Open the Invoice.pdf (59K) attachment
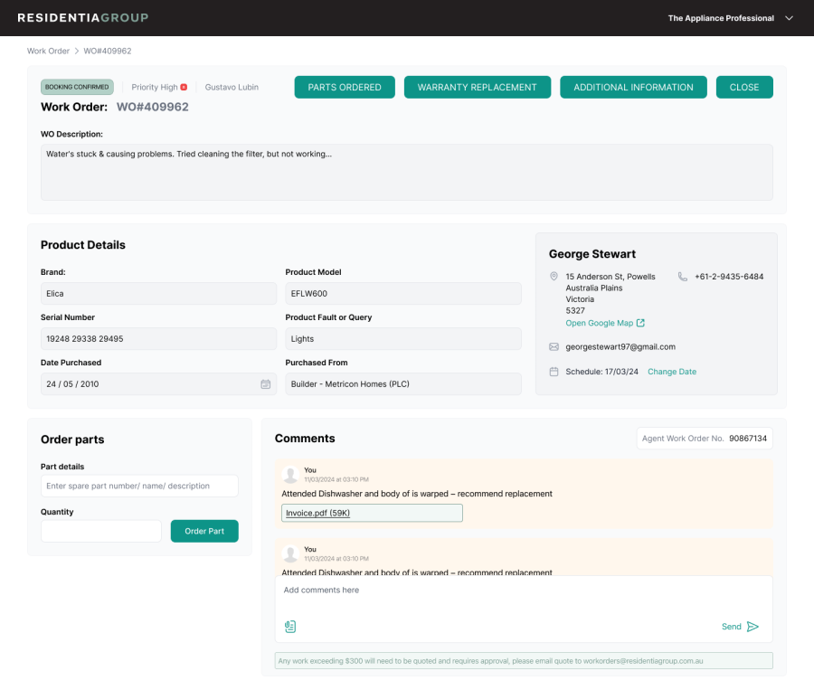 372,513
